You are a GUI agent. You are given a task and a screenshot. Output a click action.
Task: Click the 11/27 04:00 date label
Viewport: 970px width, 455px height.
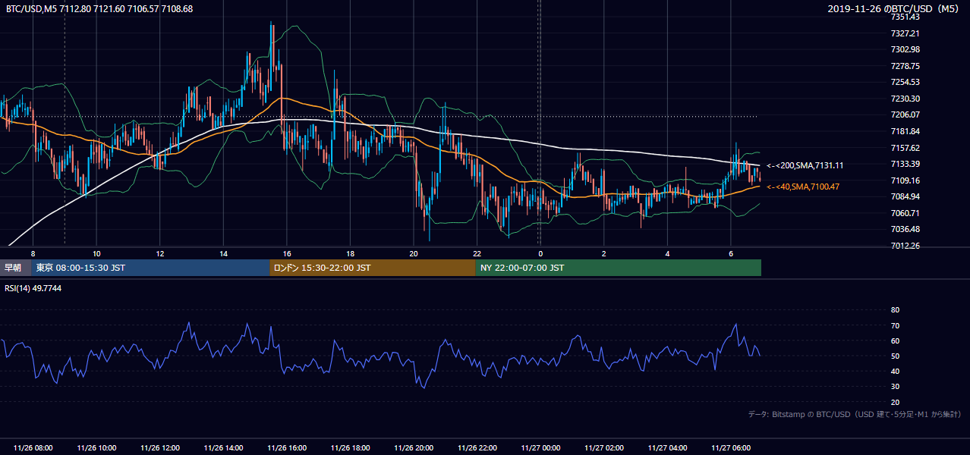[x=667, y=448]
